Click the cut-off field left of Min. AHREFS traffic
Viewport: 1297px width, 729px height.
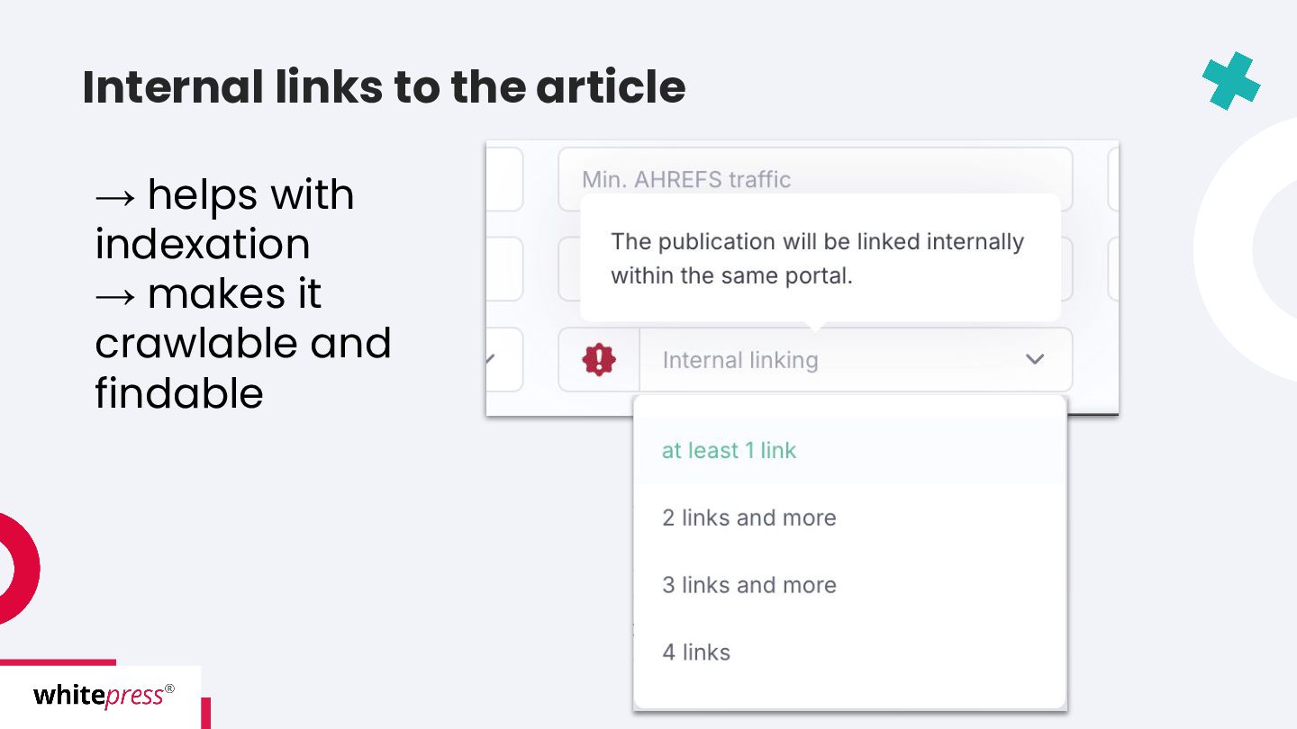pyautogui.click(x=504, y=179)
